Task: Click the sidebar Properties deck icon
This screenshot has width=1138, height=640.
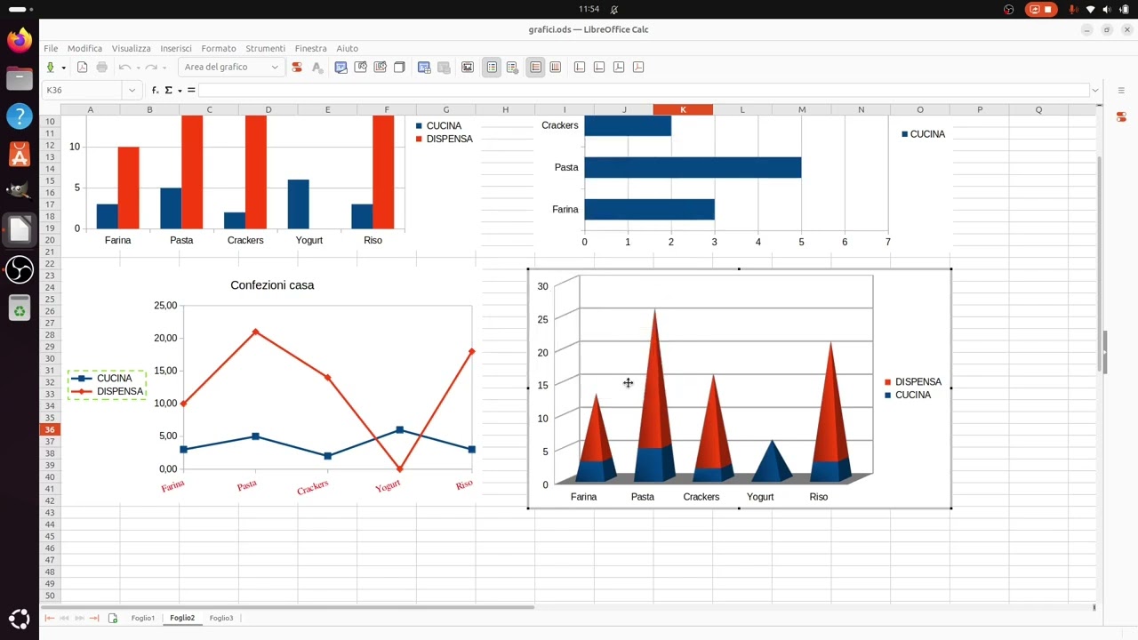Action: point(1121,116)
